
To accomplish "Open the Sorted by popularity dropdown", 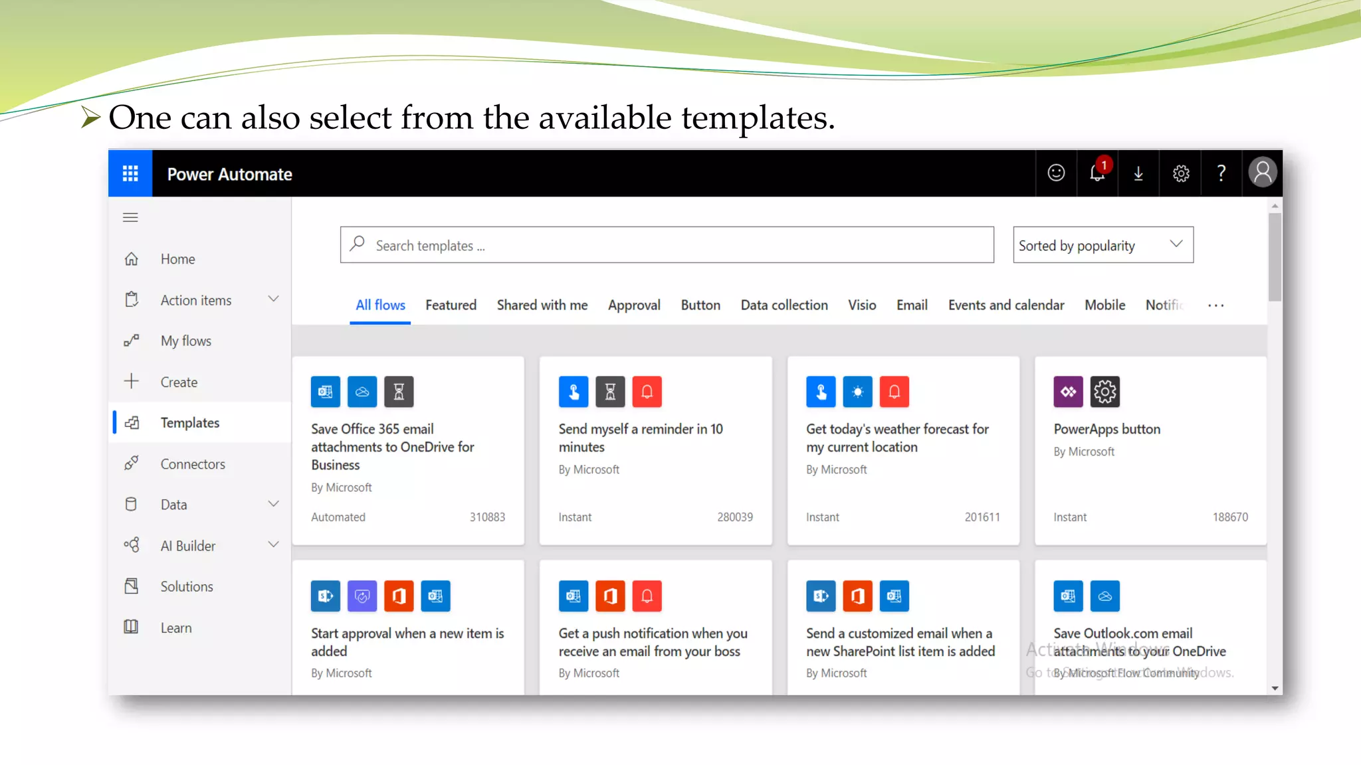I will tap(1103, 245).
